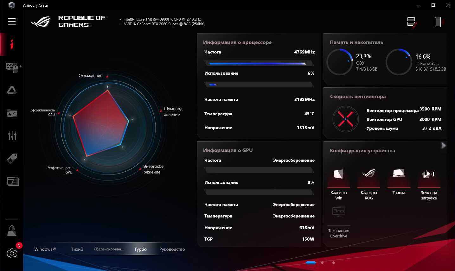The width and height of the screenshot is (455, 271).
Task: Go to second page indicator dot
Action: click(x=322, y=263)
